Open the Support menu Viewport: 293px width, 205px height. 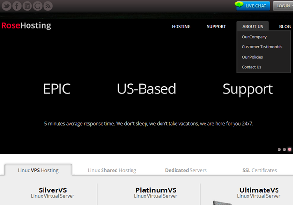pyautogui.click(x=217, y=26)
